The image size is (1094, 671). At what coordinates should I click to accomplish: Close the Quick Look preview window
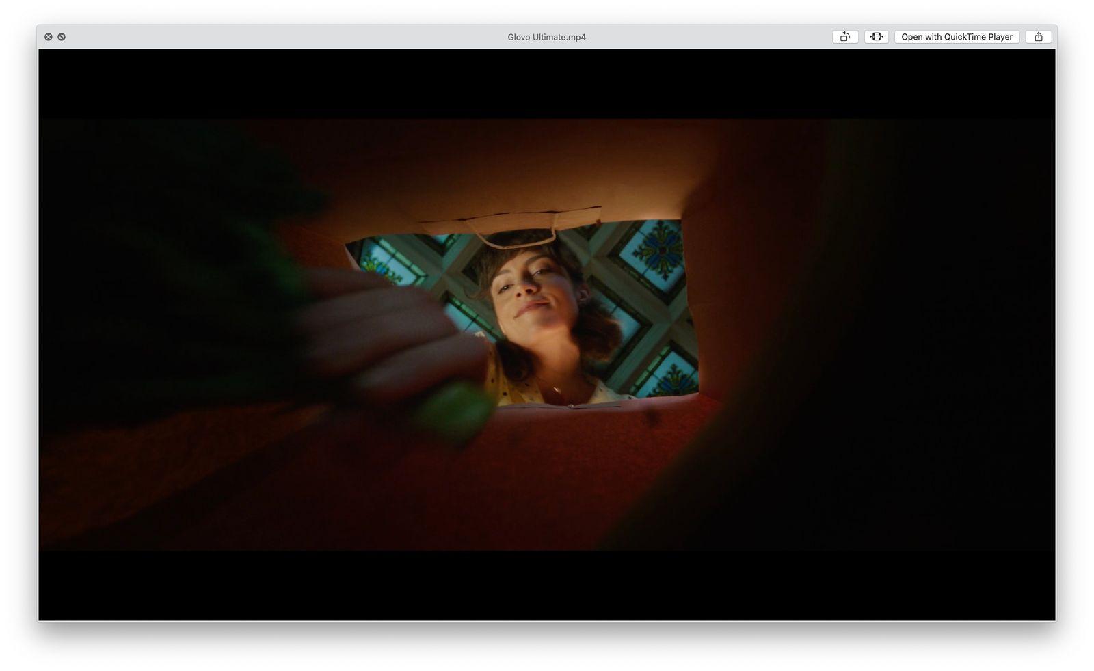(x=49, y=37)
